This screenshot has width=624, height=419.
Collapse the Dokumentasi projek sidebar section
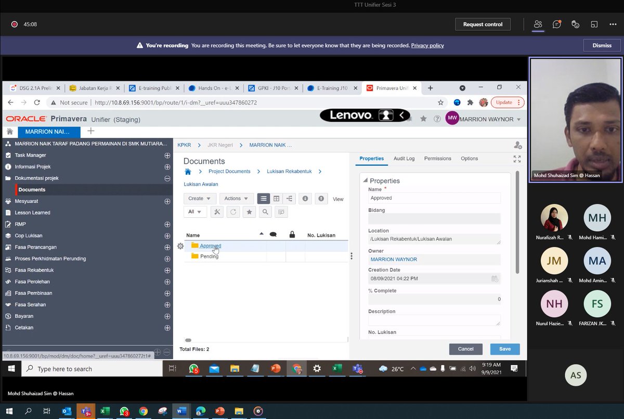tap(167, 178)
